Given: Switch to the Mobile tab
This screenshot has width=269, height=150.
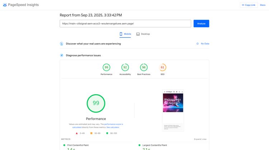Looking at the screenshot, I should (x=125, y=34).
